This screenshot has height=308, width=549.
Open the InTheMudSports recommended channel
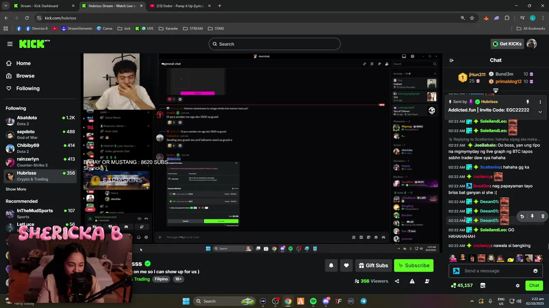(x=40, y=213)
